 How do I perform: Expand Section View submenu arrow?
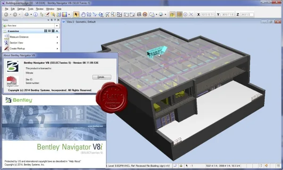tap(58, 43)
